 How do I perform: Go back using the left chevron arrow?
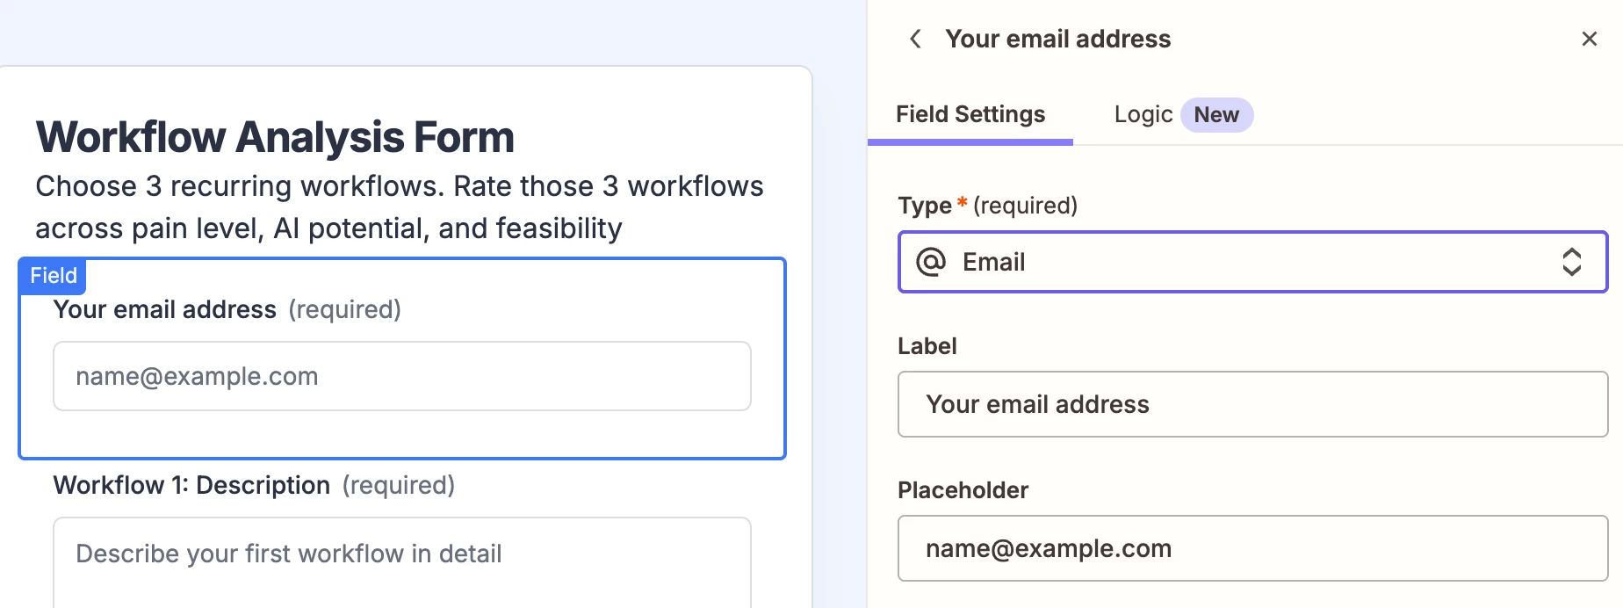tap(915, 39)
